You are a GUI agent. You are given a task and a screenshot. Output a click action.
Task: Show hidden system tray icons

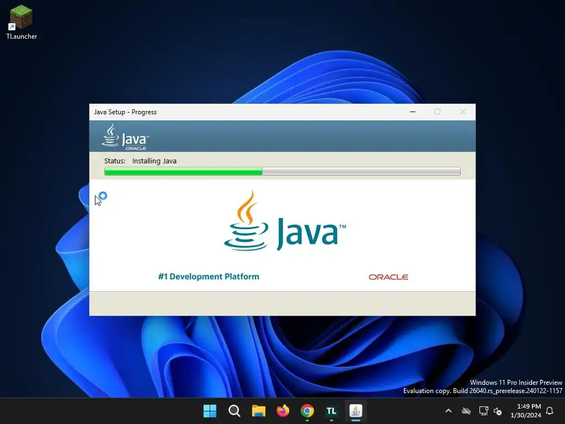[x=449, y=411]
